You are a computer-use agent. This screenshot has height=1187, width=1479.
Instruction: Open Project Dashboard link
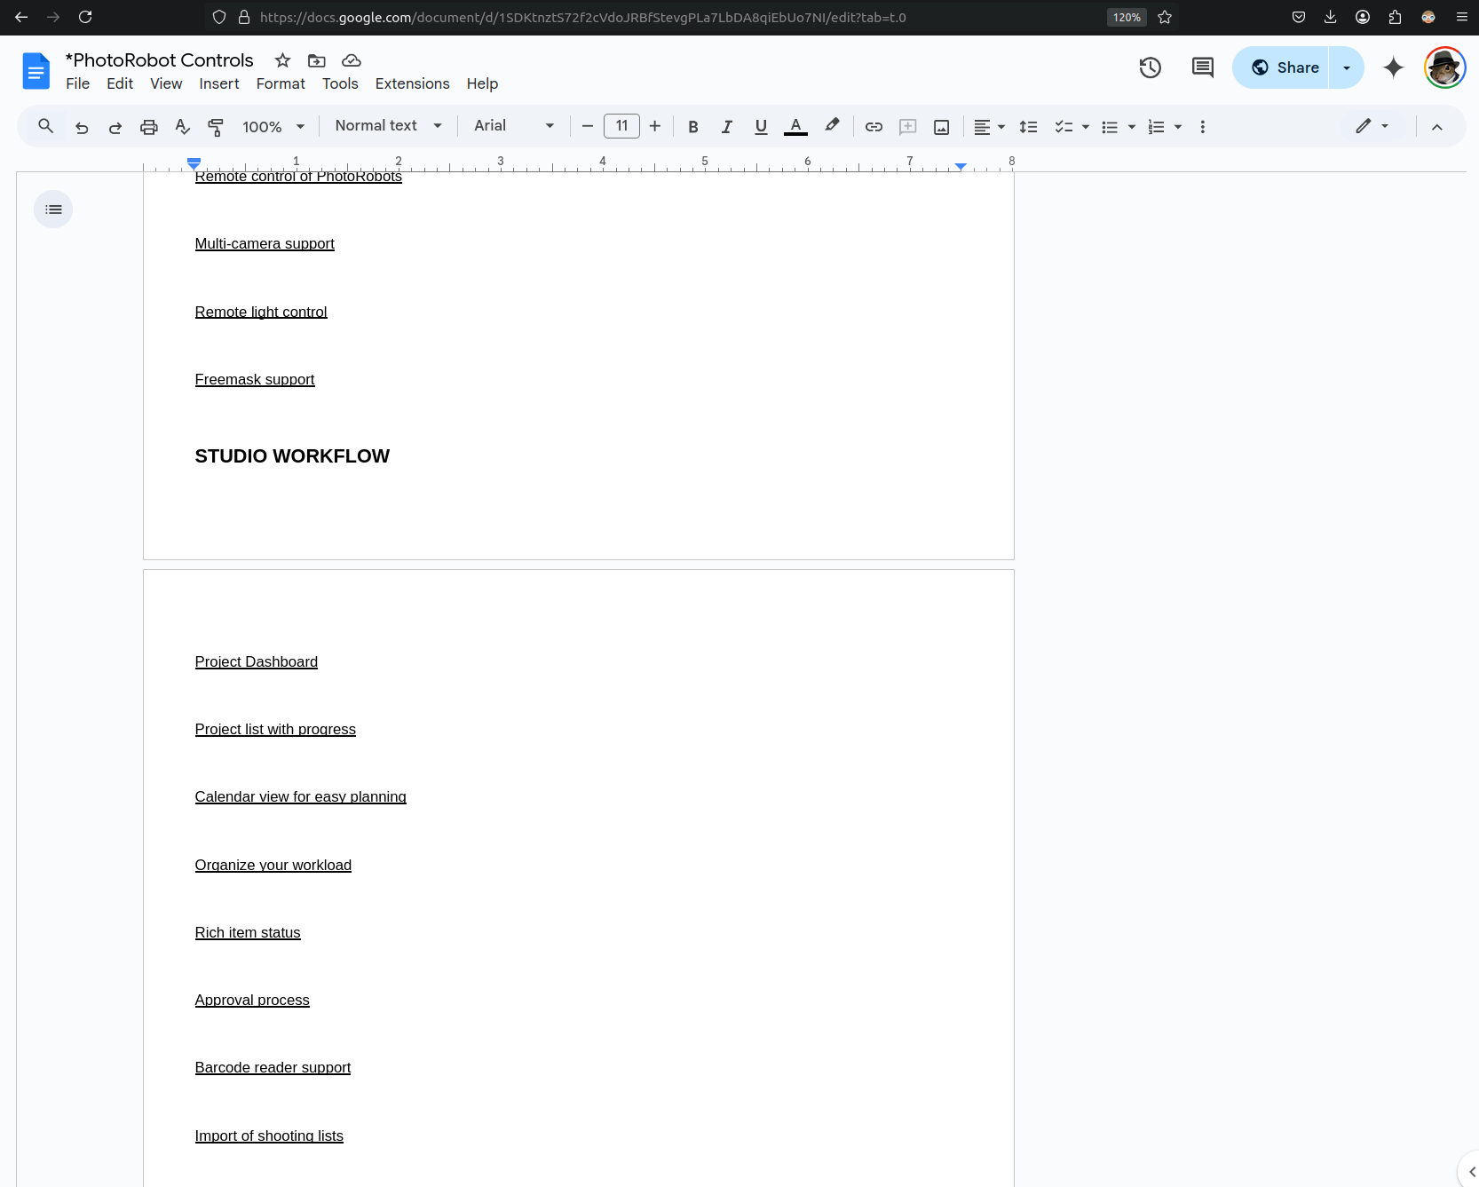point(257,661)
